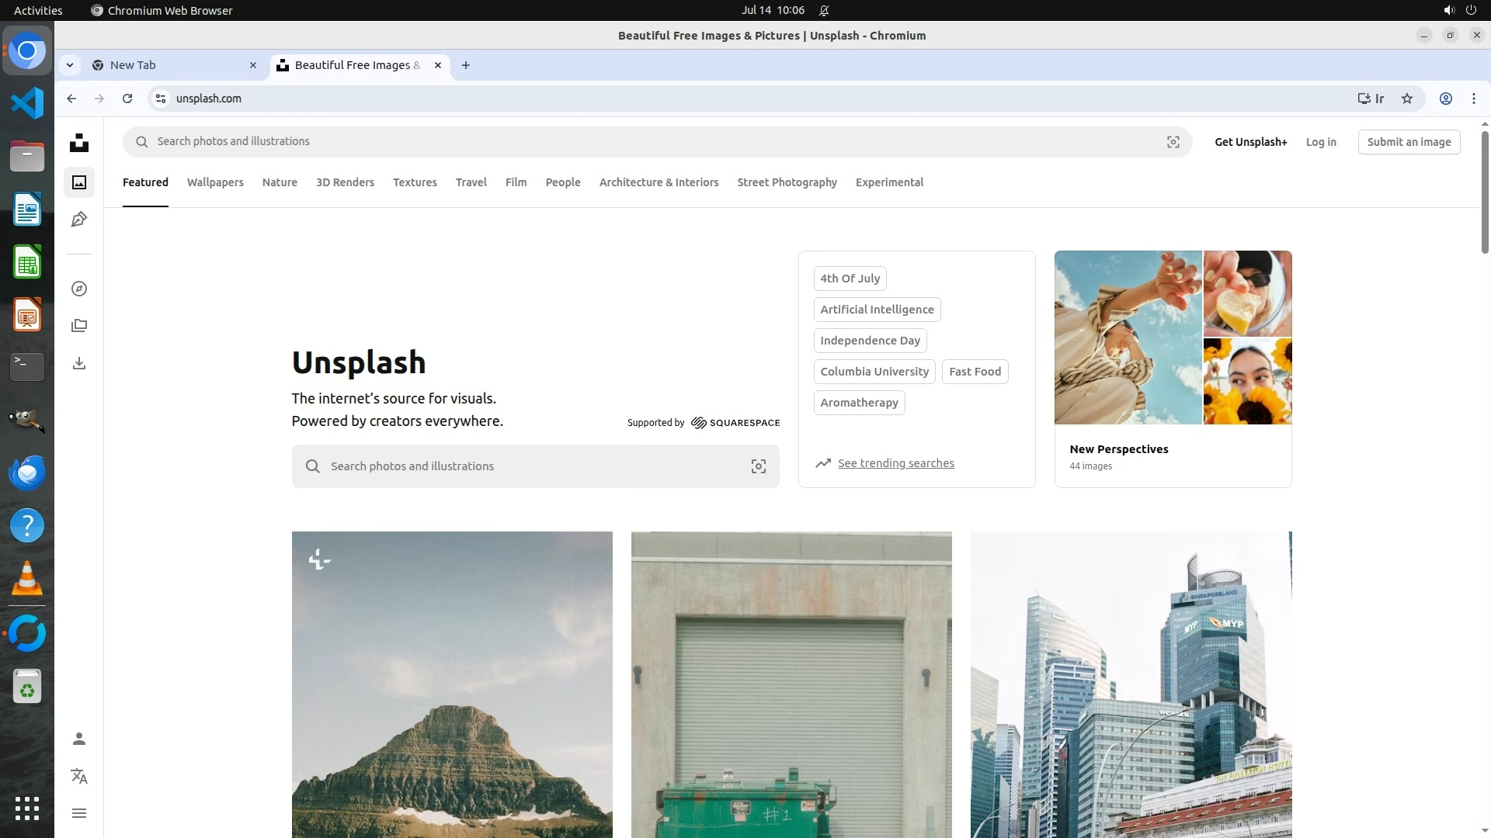Image resolution: width=1491 pixels, height=838 pixels.
Task: Open the Explore compass icon in sidebar
Action: 79,289
